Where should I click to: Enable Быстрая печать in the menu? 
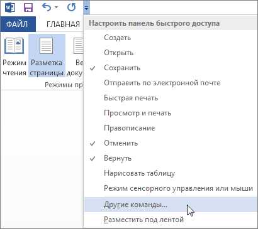click(x=171, y=98)
